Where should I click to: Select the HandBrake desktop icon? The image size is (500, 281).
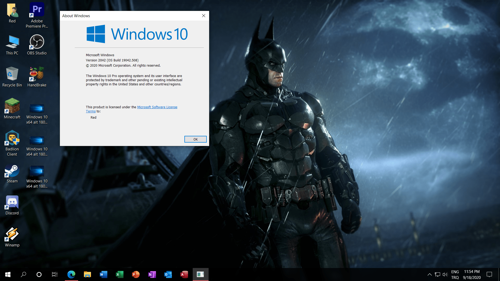point(37,77)
